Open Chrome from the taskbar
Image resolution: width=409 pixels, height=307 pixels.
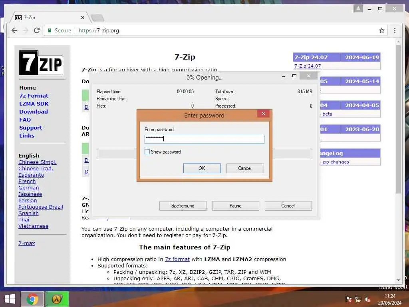coord(32,299)
